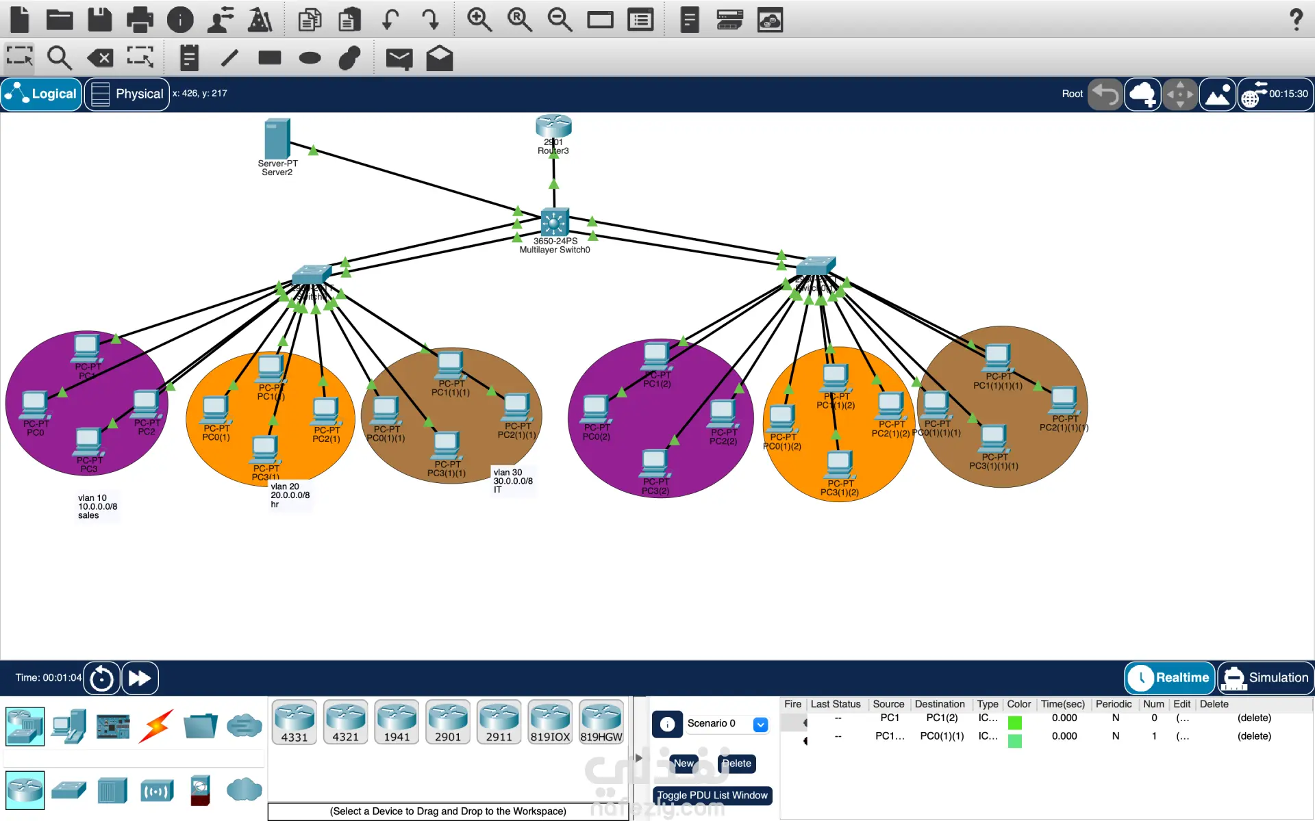Switch to Simulation mode
1315x821 pixels.
1266,677
